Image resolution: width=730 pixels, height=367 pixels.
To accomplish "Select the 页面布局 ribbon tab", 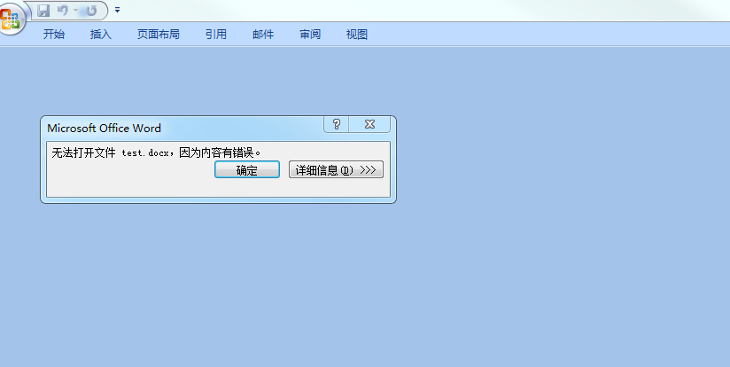I will (x=159, y=34).
